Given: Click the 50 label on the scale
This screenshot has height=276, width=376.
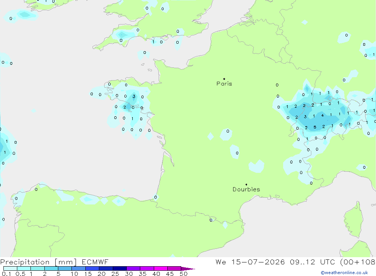Looking at the screenshot, I should [x=183, y=274].
